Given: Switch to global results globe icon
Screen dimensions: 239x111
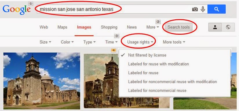Looking at the screenshot, I should 228,27.
